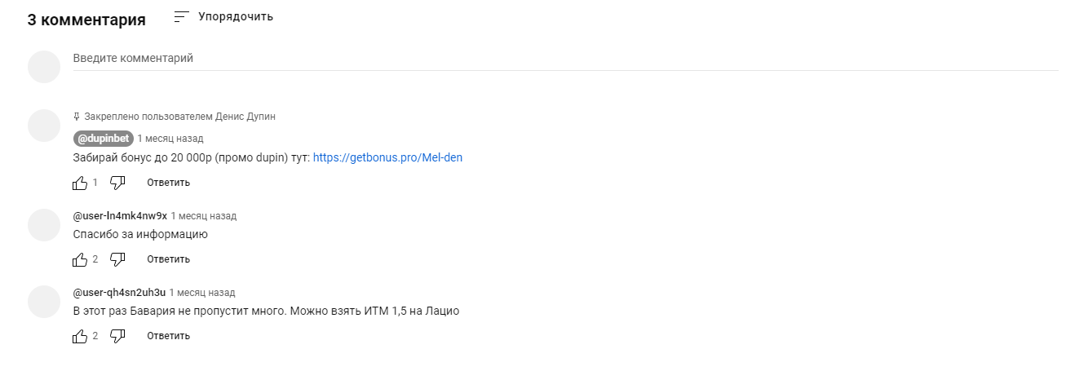
Task: Select the @dupinbet commenter avatar
Action: pyautogui.click(x=44, y=126)
